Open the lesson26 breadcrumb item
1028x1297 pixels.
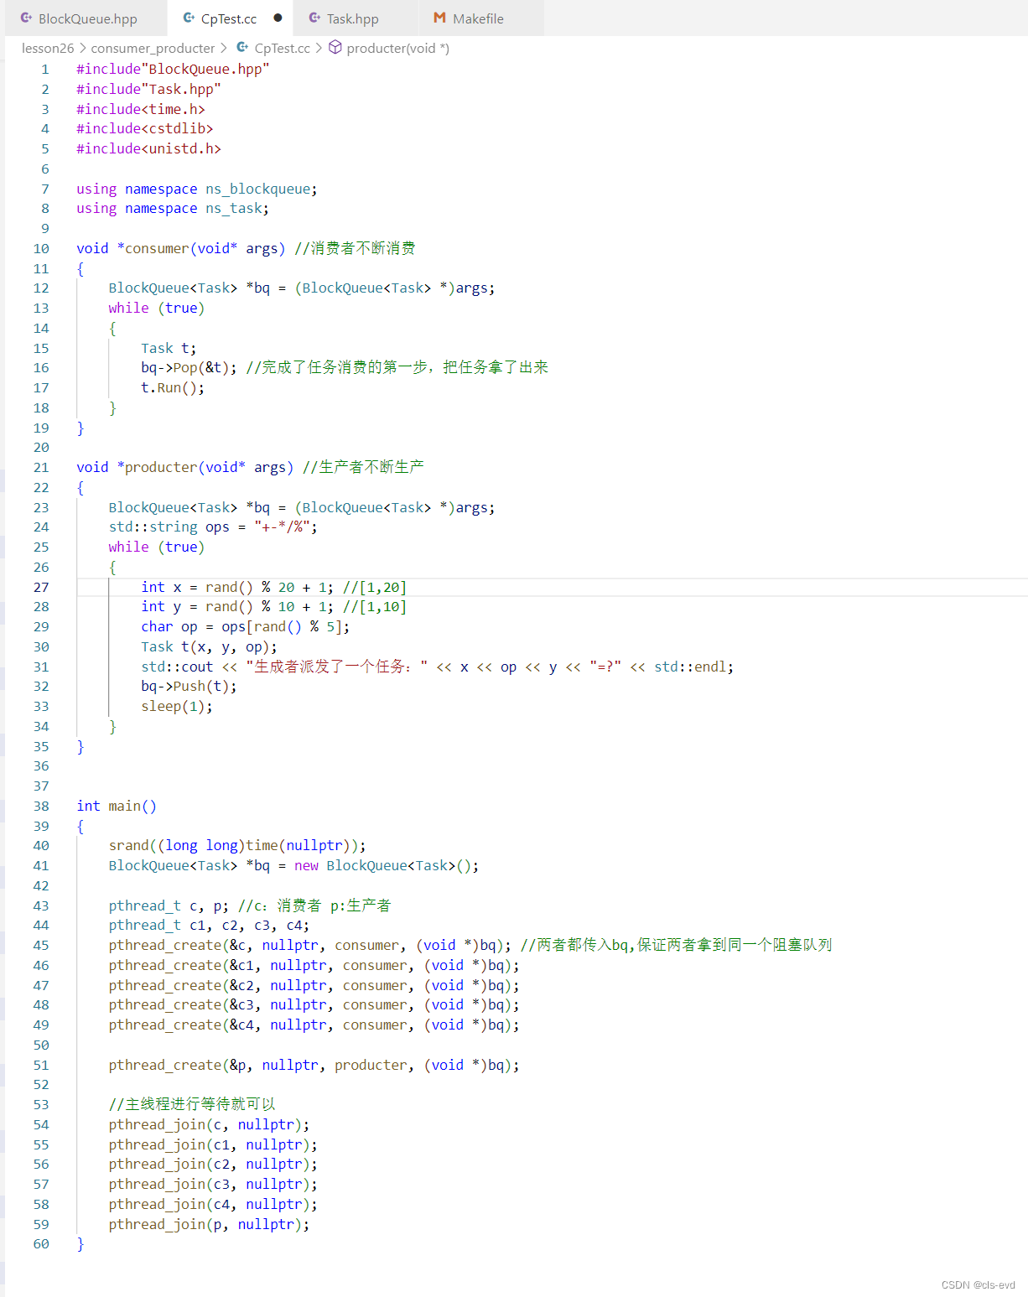[x=47, y=48]
